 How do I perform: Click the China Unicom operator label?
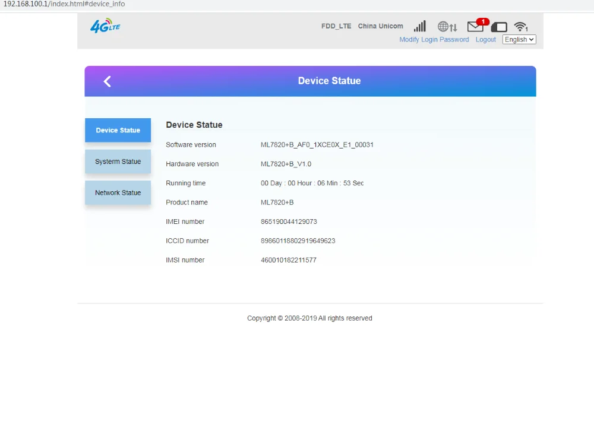pos(380,26)
